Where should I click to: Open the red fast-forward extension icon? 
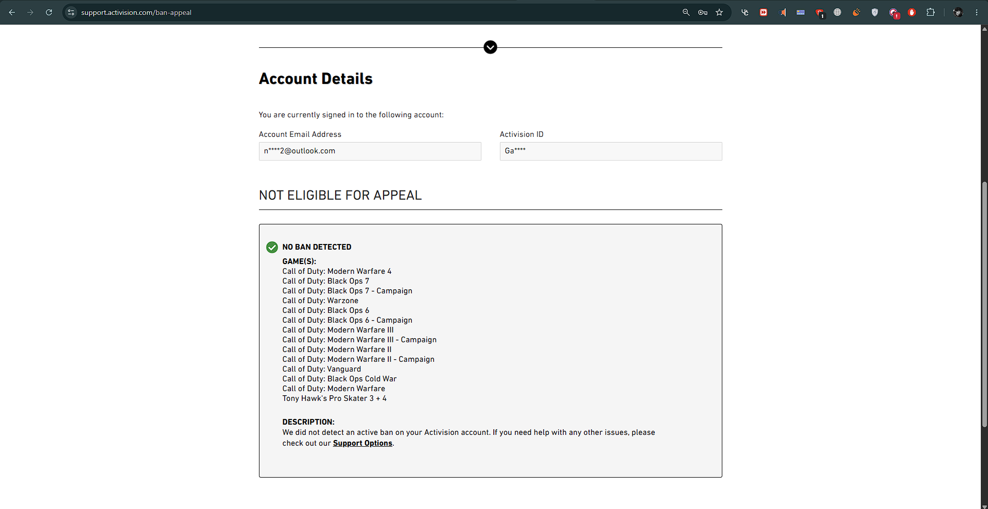pos(764,12)
